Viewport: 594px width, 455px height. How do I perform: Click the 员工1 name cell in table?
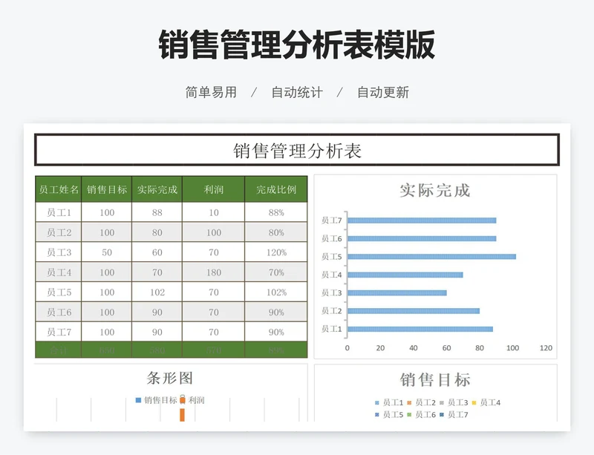tap(59, 212)
